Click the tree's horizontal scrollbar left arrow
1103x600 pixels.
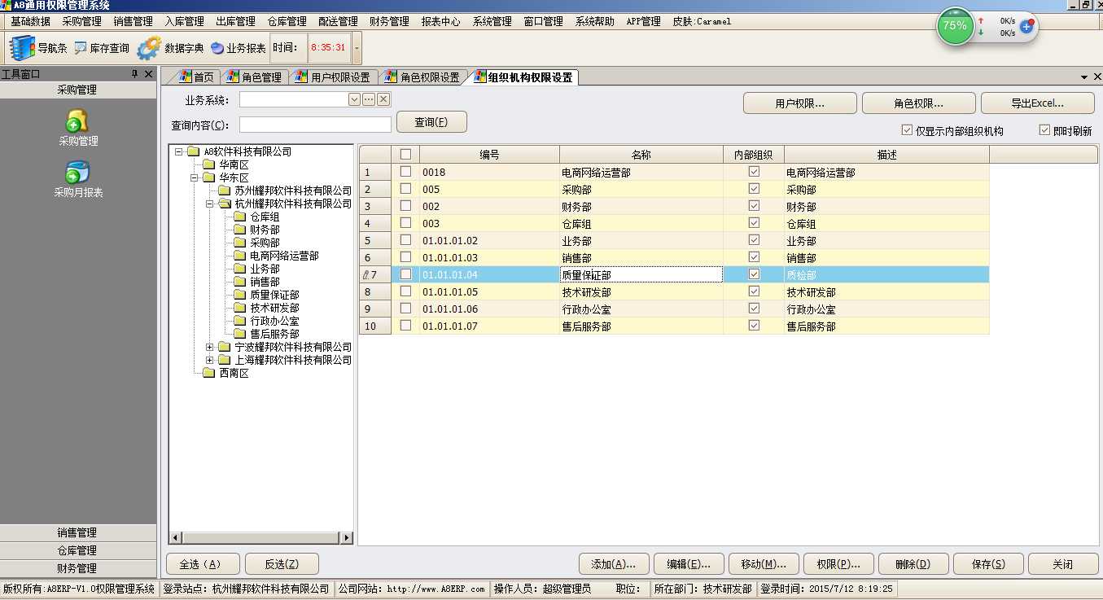pyautogui.click(x=175, y=538)
